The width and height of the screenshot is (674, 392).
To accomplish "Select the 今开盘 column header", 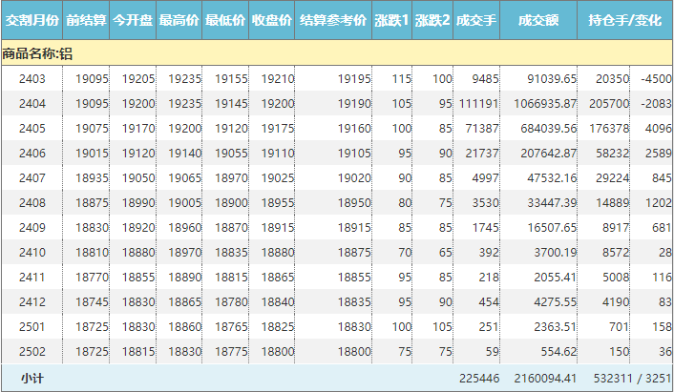I will 133,20.
